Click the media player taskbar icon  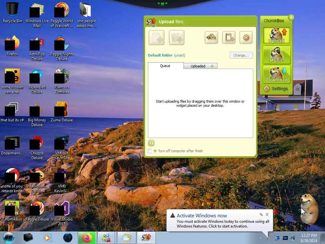pyautogui.click(x=48, y=238)
